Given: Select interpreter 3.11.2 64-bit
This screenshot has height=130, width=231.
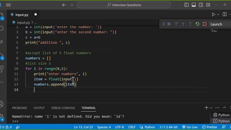Looking at the screenshot, I should (x=169, y=127).
